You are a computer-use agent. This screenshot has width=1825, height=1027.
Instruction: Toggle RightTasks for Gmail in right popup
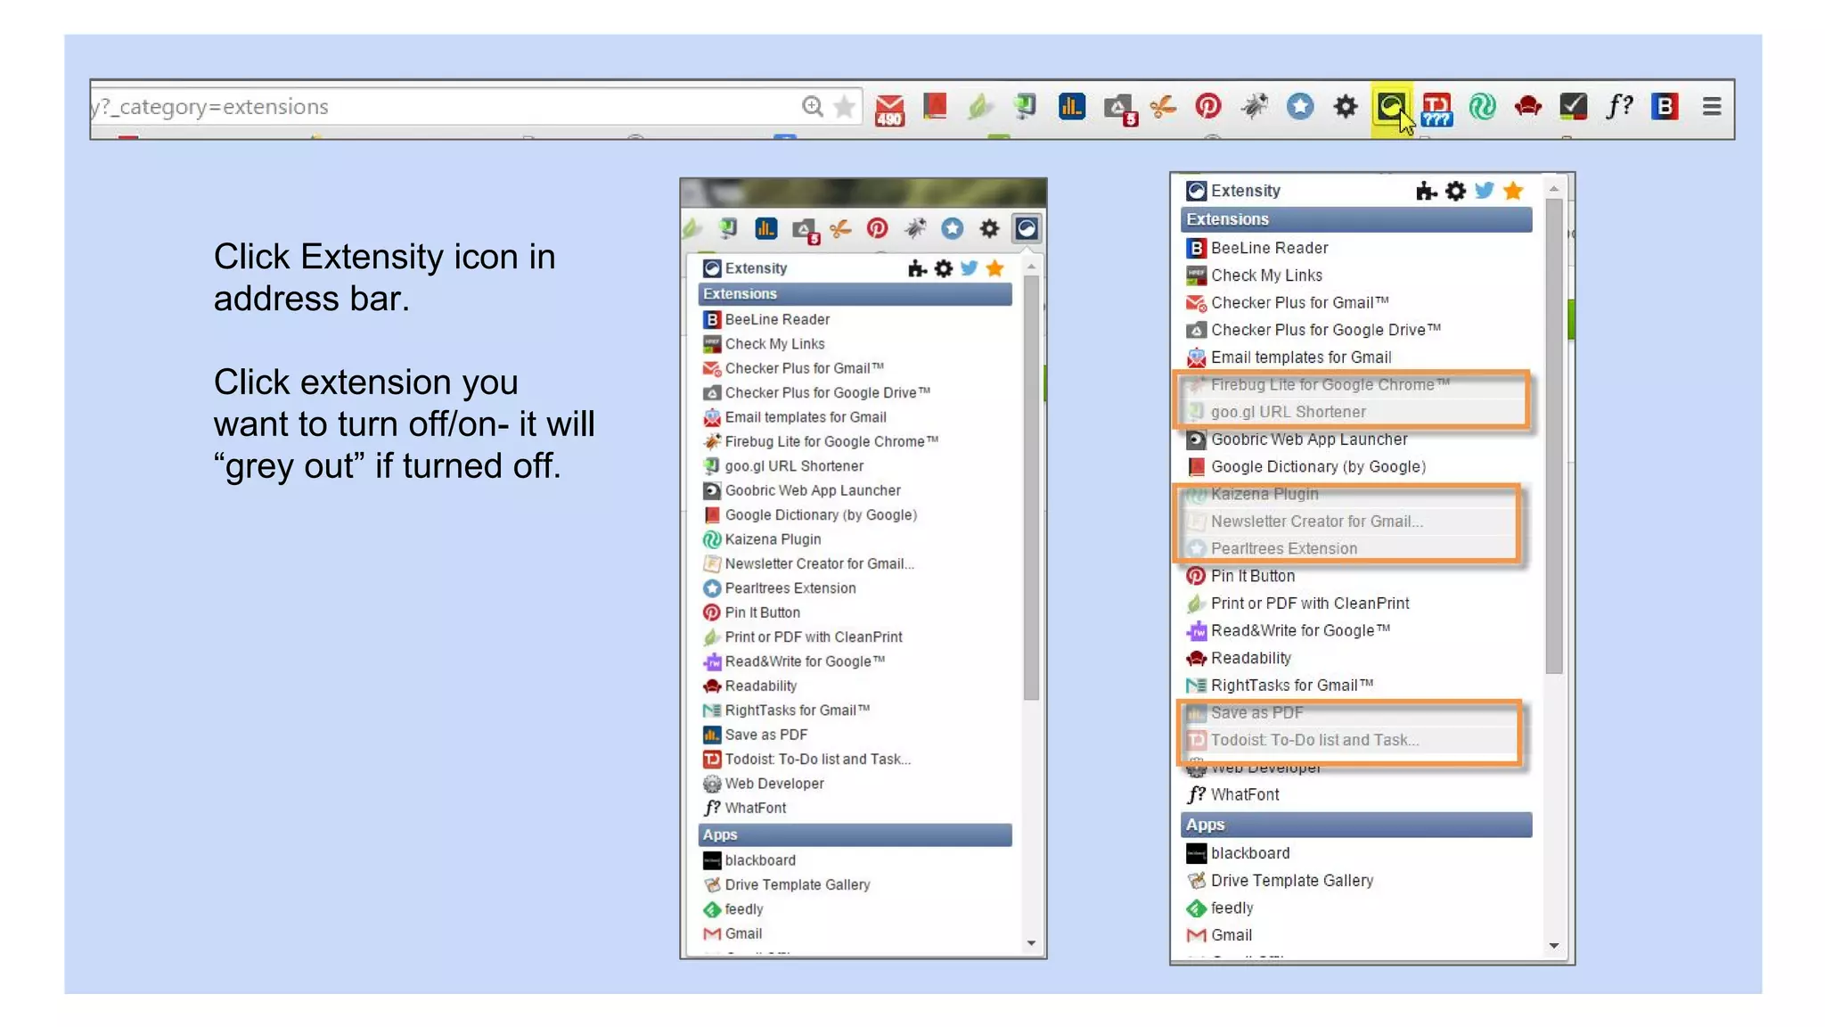click(x=1355, y=686)
